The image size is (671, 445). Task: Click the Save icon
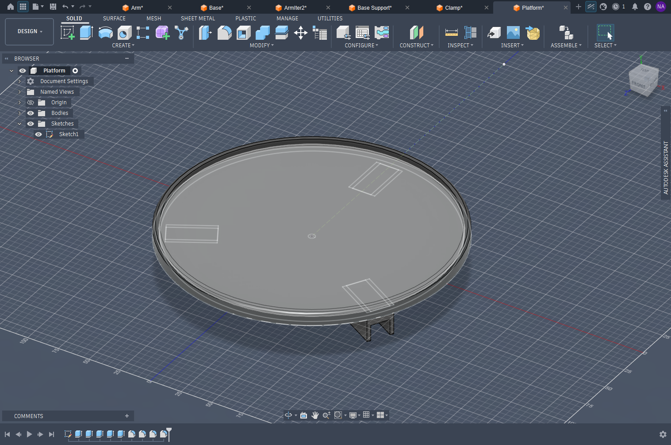tap(53, 7)
